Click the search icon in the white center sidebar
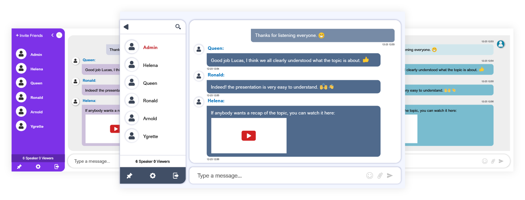This screenshot has width=525, height=200. 178,27
